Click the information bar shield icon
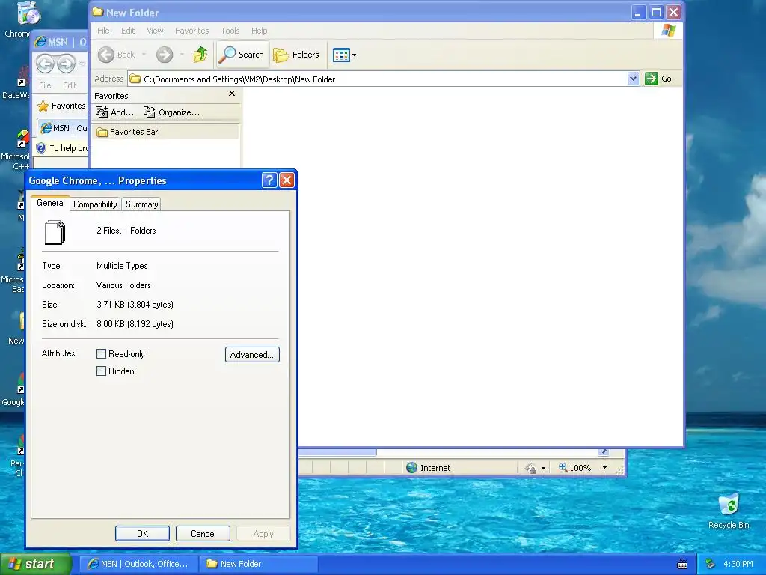Viewport: 766px width, 575px height. click(x=41, y=148)
